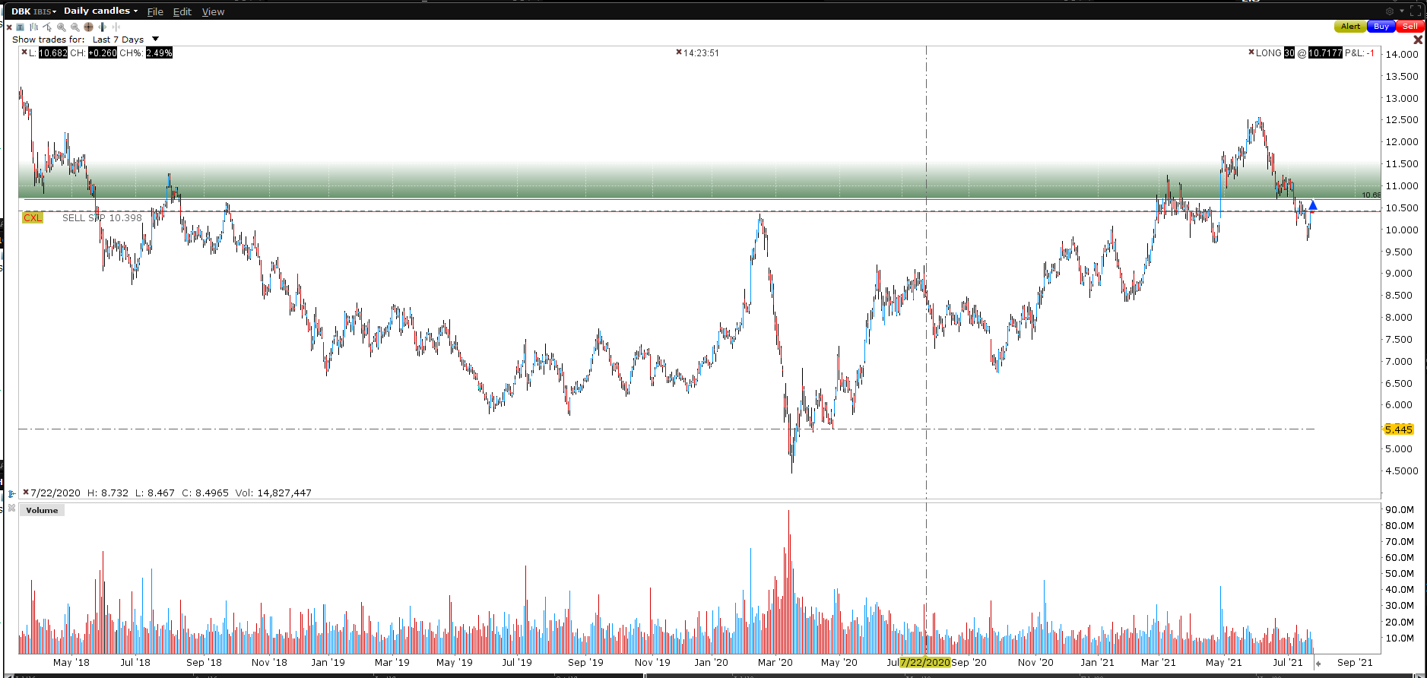Click the expand time-axis arrows icon
Screen dimensions: 1427x678
click(102, 27)
